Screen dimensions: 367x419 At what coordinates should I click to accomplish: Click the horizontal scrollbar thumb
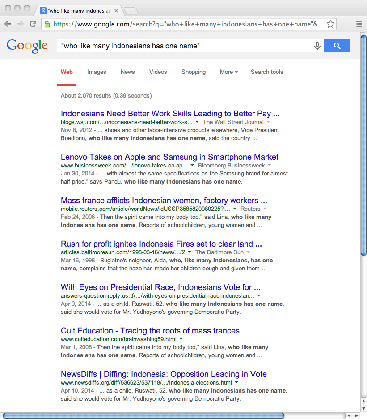(143, 415)
